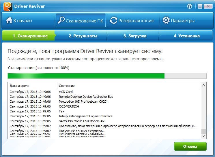Click the Driver Reviver title text
Image resolution: width=215 pixels, height=157 pixels.
tap(29, 6)
